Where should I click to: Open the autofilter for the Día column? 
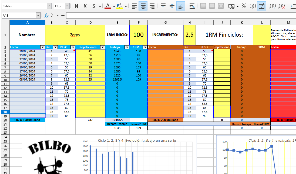coord(55,47)
